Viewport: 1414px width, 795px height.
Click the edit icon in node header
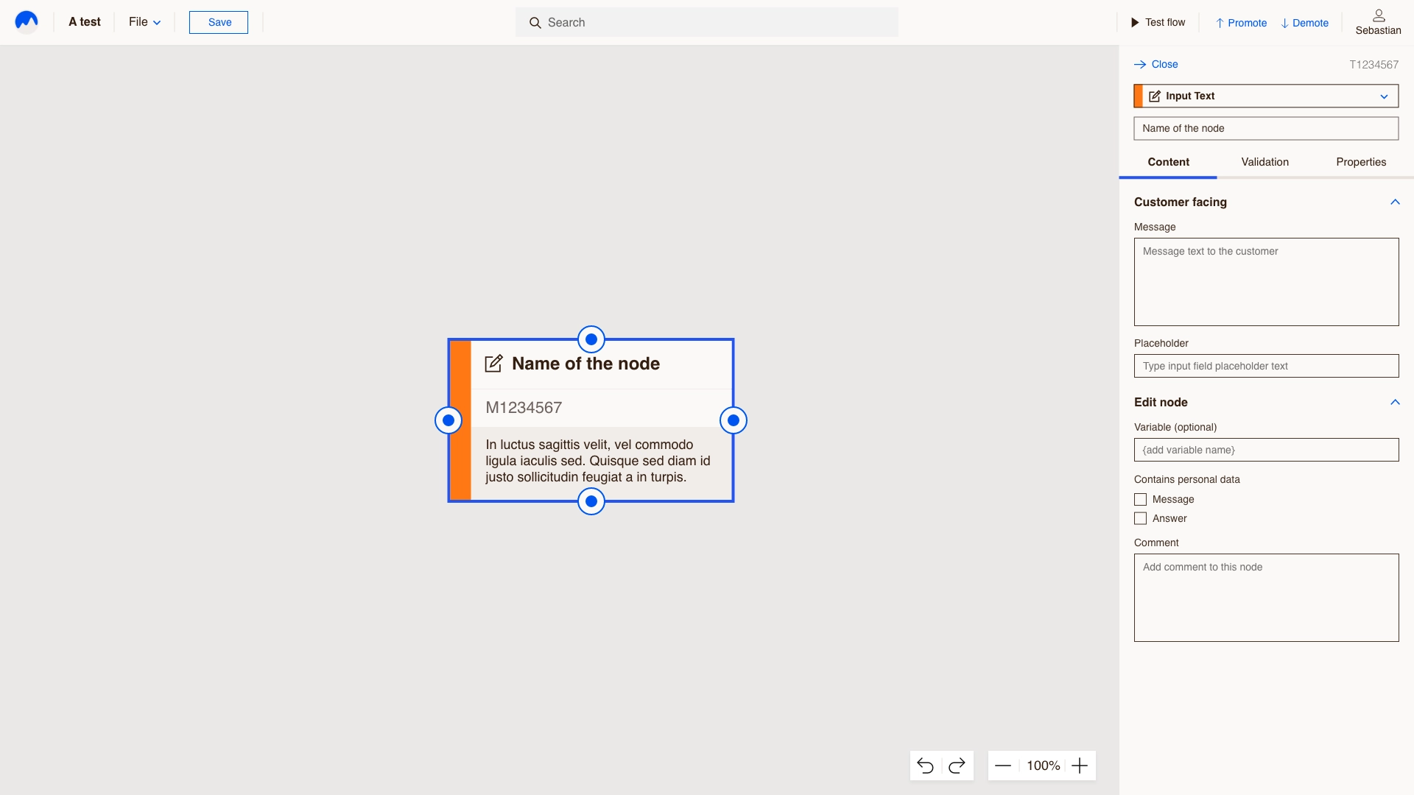pyautogui.click(x=493, y=363)
